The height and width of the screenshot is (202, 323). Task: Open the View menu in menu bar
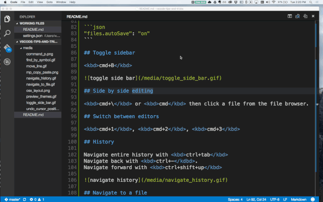click(40, 3)
